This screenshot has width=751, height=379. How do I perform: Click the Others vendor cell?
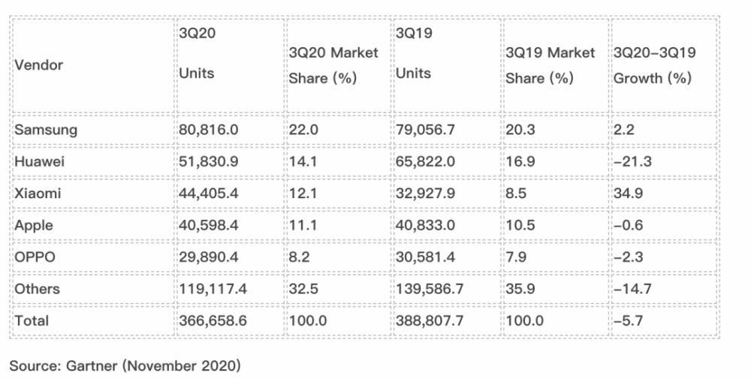coord(38,289)
